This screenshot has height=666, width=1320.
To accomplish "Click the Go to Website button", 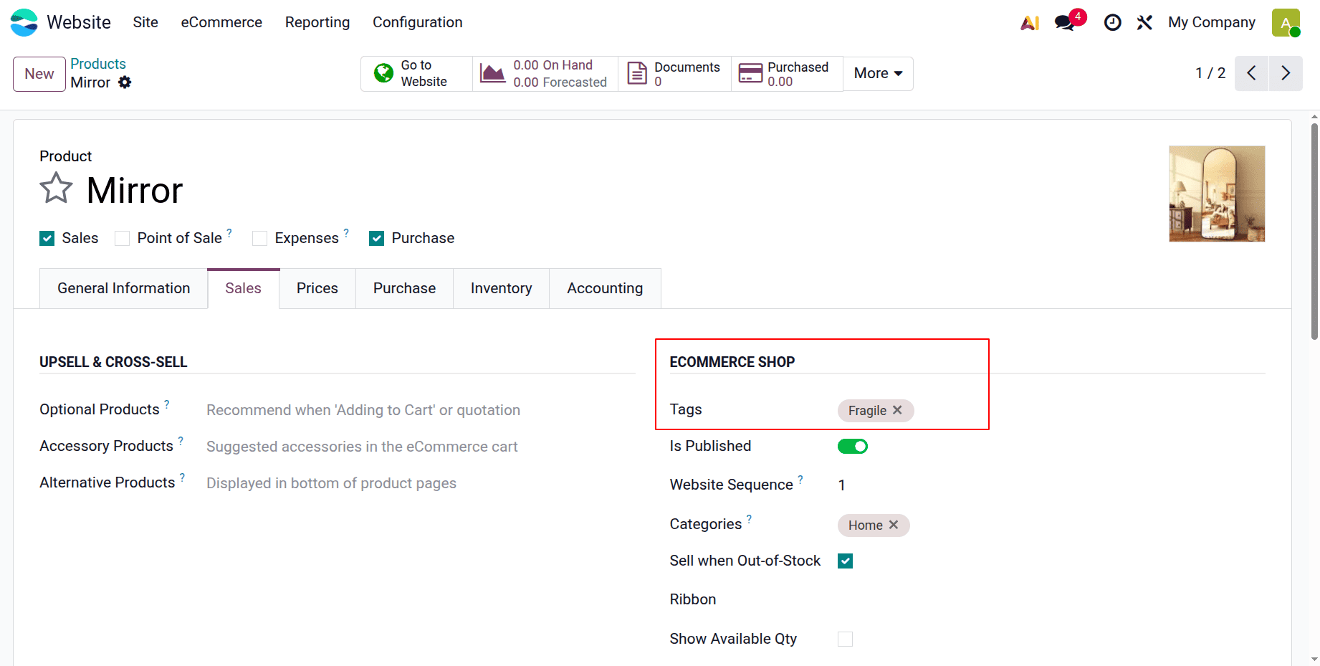I will (x=416, y=73).
